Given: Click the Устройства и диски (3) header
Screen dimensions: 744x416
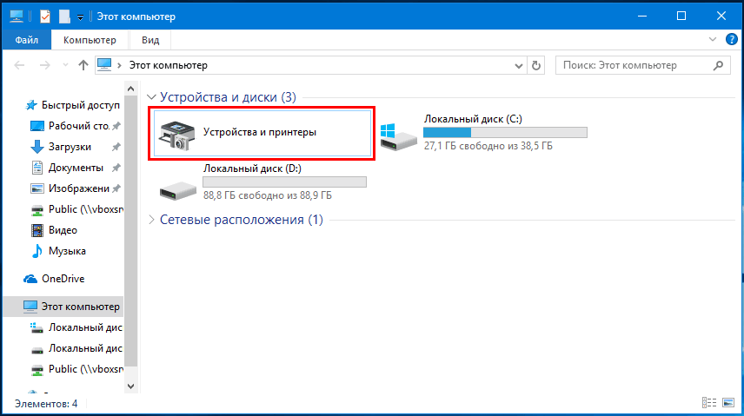Looking at the screenshot, I should [228, 97].
